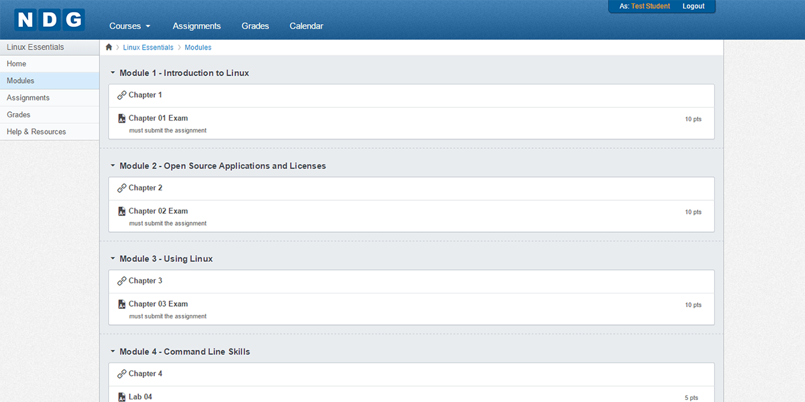Click 10 pts for Chapter 01 Exam
The image size is (805, 402).
point(693,119)
